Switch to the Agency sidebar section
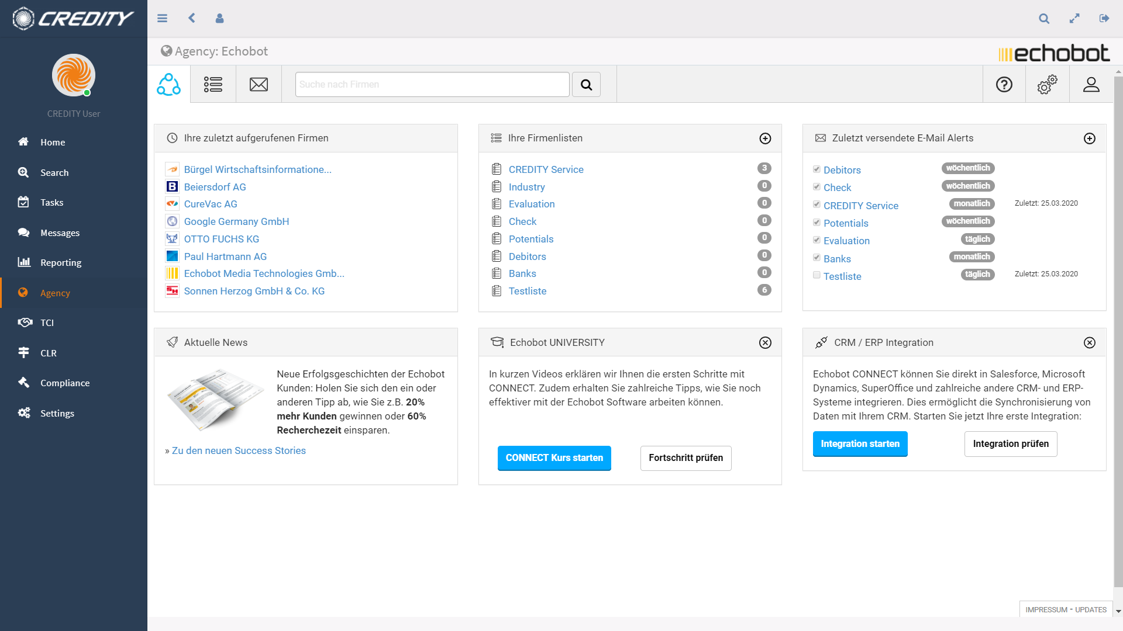This screenshot has height=631, width=1123. pos(55,293)
